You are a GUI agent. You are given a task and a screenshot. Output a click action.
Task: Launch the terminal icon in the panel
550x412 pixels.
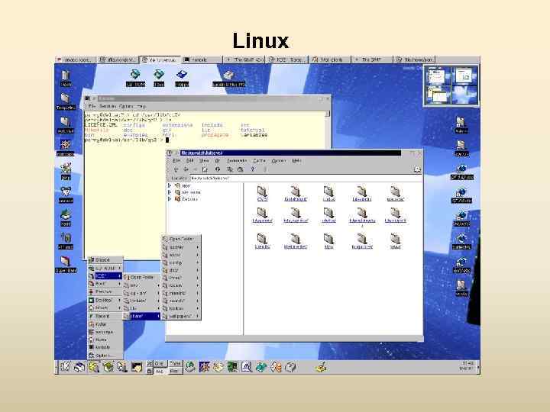click(137, 367)
